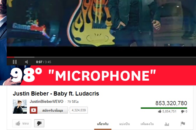
Task: Open the แบ่งปัน share tab
Action: coord(125,124)
